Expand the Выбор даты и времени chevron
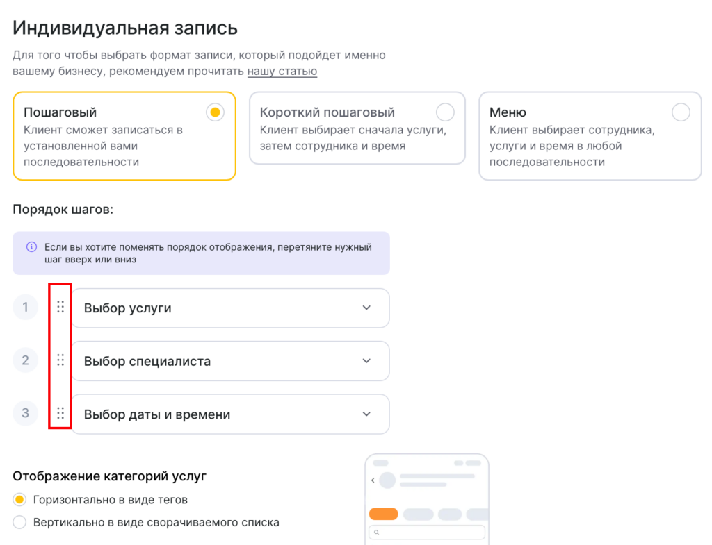 click(366, 414)
